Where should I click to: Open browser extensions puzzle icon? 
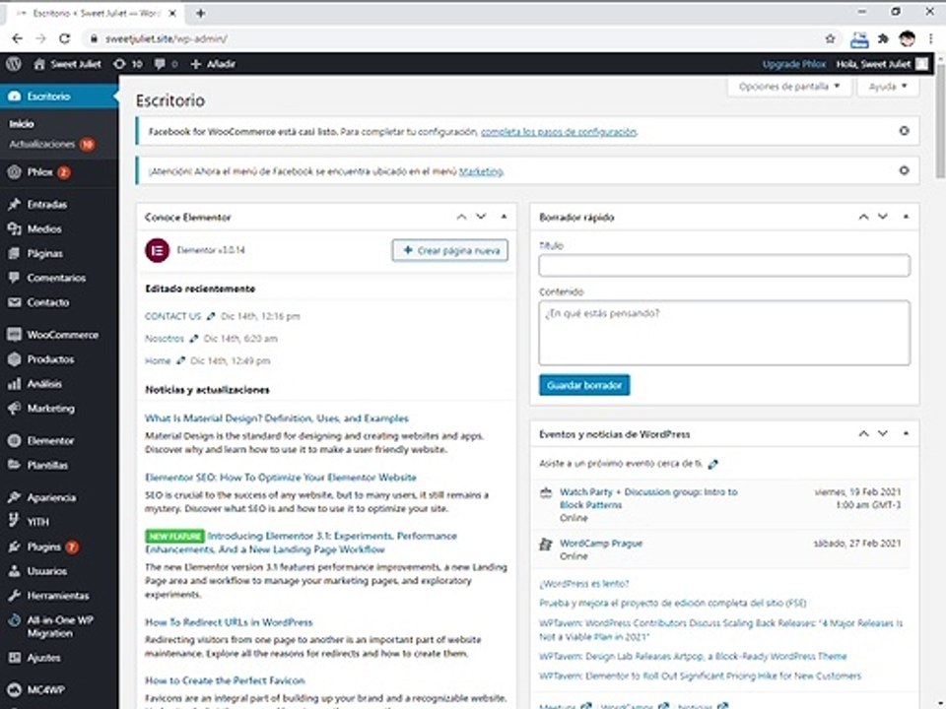pos(883,38)
